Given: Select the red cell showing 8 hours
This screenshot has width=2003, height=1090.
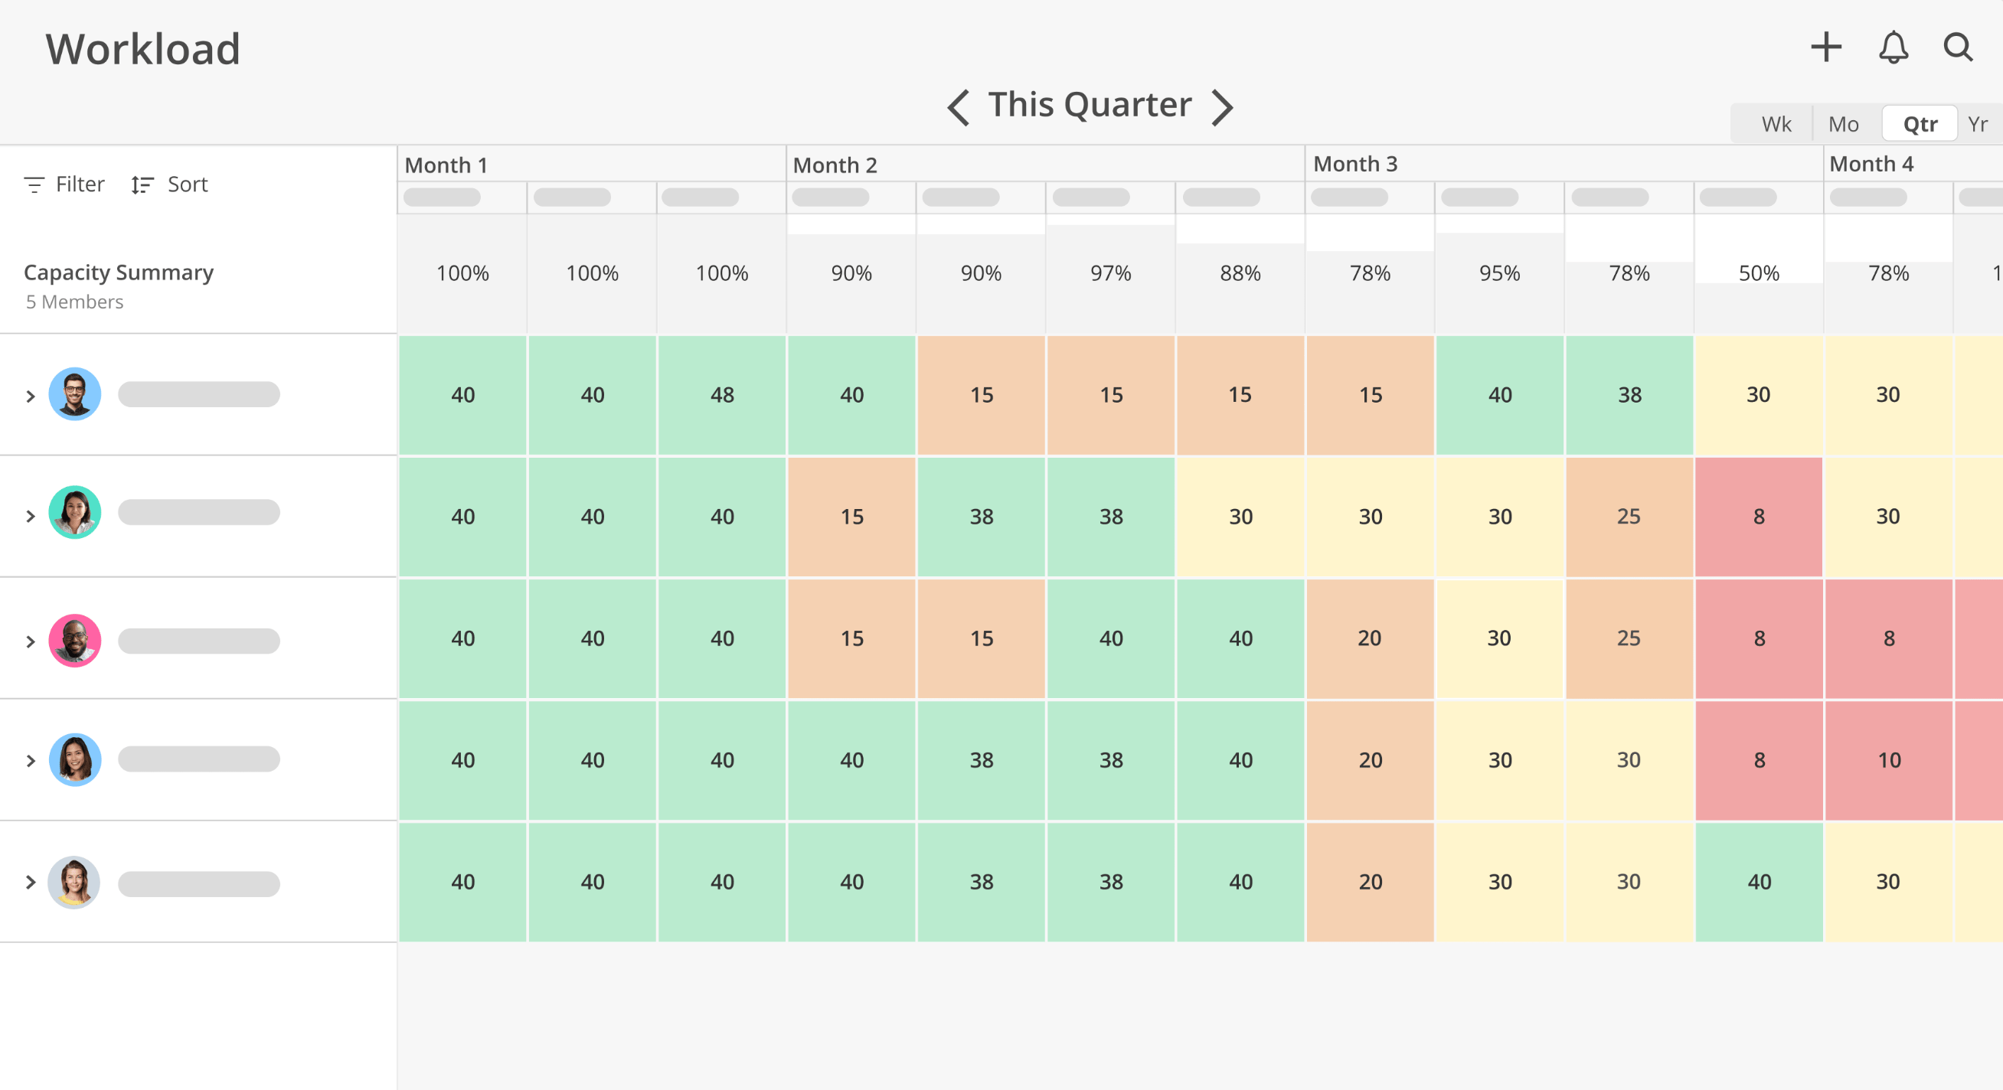Looking at the screenshot, I should (1759, 516).
